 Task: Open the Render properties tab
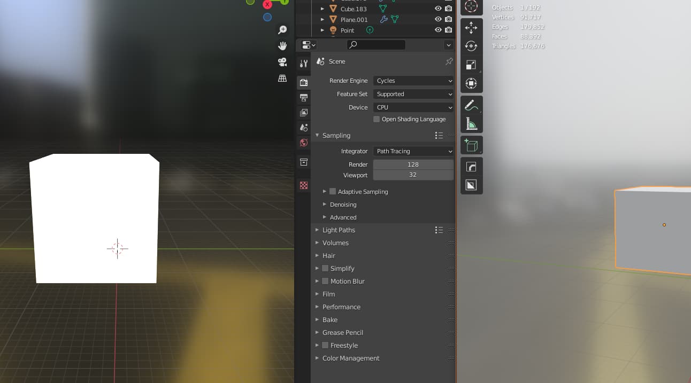click(x=304, y=83)
